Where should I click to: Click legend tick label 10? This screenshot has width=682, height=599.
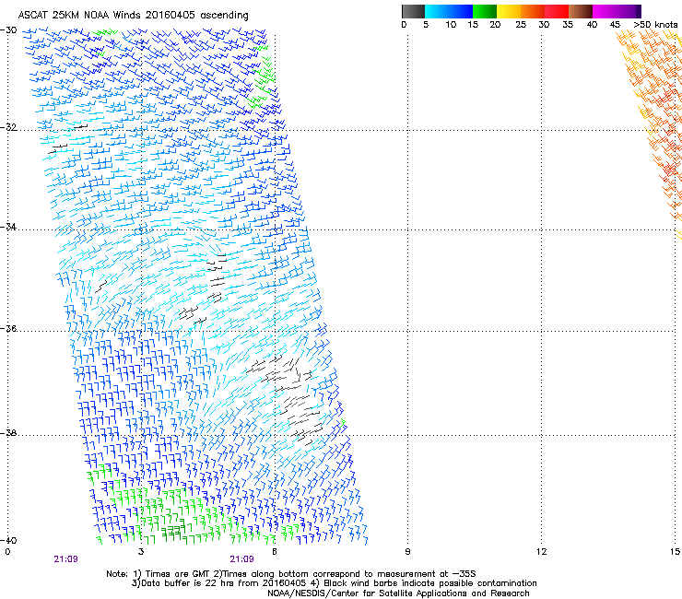point(451,25)
